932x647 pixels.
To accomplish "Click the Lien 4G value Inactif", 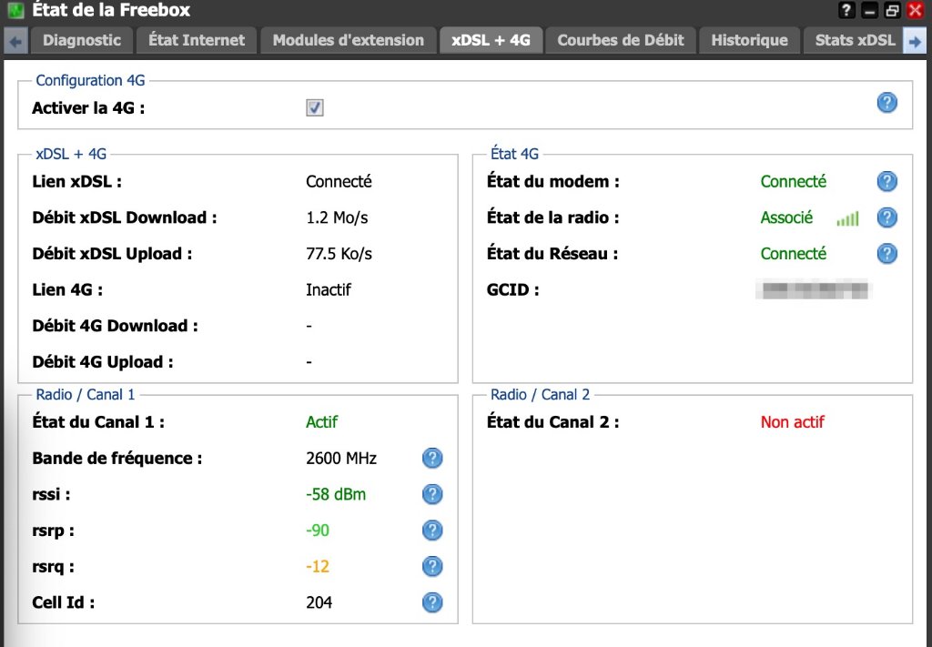I will pyautogui.click(x=328, y=290).
